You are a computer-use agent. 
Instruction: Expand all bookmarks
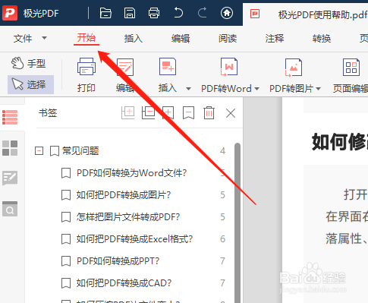[x=128, y=112]
